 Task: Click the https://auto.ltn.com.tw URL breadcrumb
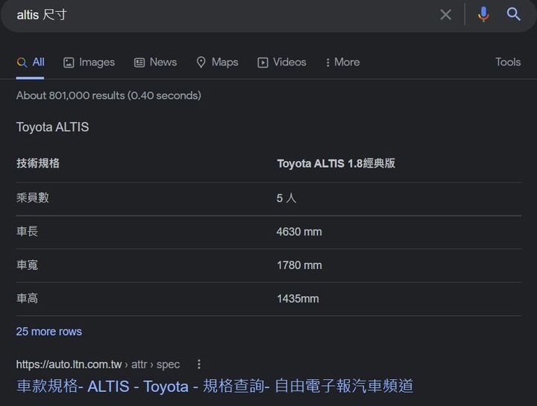98,364
